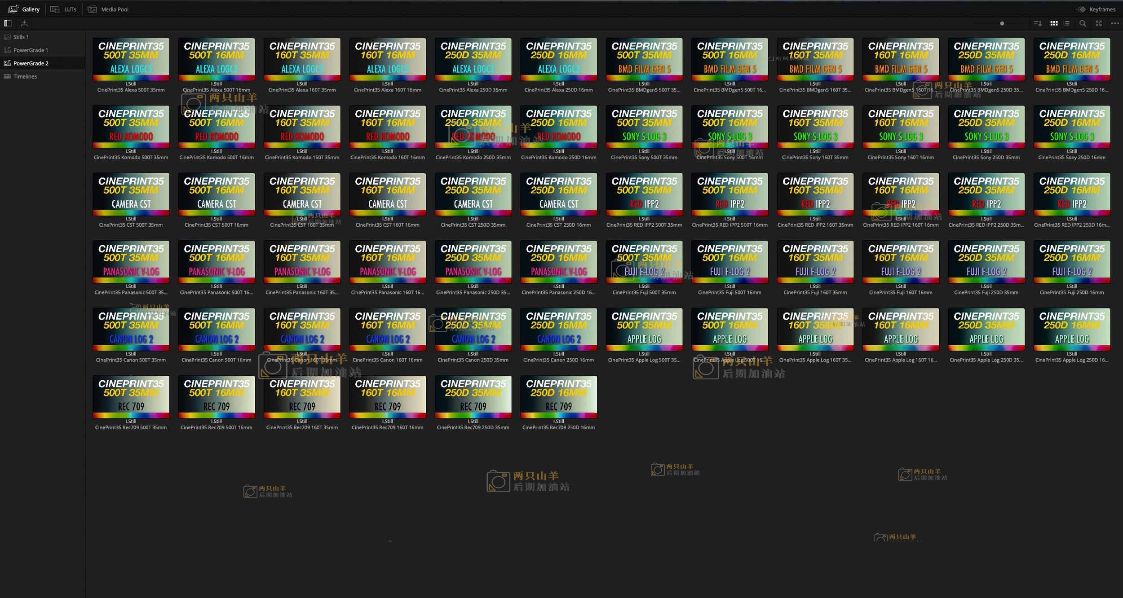Image resolution: width=1123 pixels, height=598 pixels.
Task: Toggle the album sidebar panel icon
Action: click(x=8, y=23)
